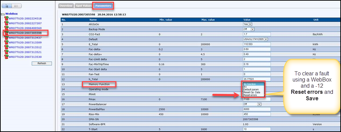Click the Memory Function row name

(x=99, y=84)
